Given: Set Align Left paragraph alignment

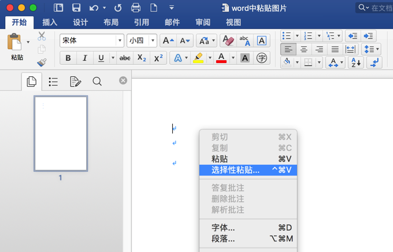Looking at the screenshot, I should (x=288, y=49).
